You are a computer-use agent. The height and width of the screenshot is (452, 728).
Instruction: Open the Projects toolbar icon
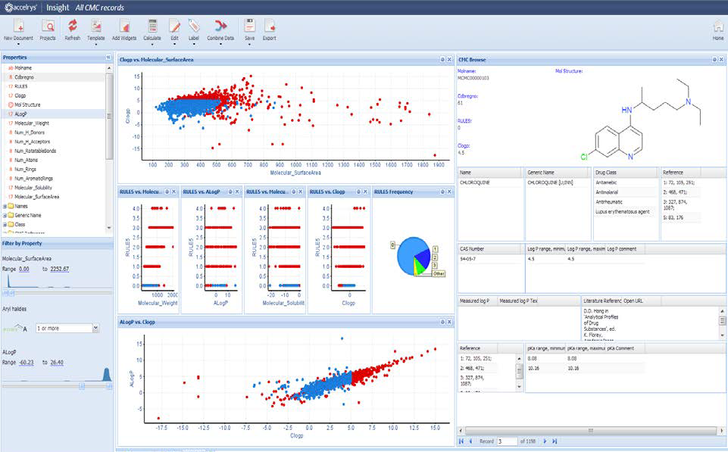tap(48, 26)
